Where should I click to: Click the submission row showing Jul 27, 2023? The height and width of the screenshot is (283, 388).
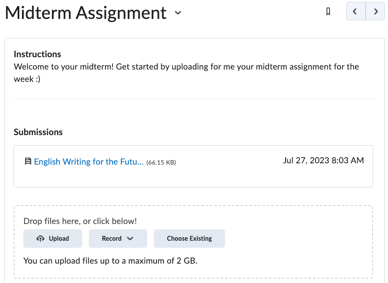[x=194, y=166]
